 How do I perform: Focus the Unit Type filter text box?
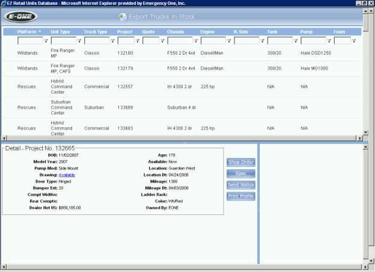[x=63, y=41]
